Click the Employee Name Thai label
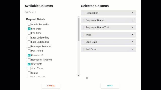Viewport: 161px width, 90px height. 97,27
